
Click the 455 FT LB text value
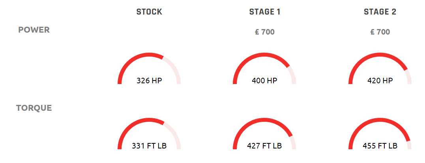coord(380,146)
